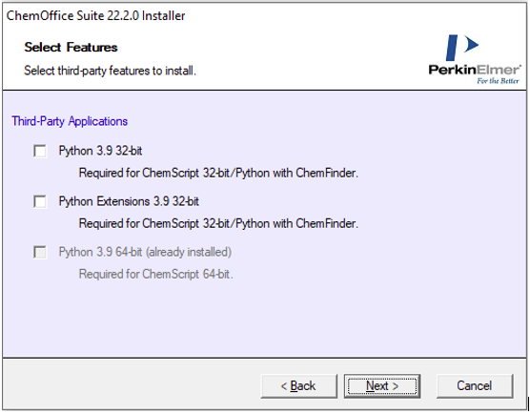Viewport: 530px width, 413px height.
Task: Go to the next installer step
Action: 382,386
